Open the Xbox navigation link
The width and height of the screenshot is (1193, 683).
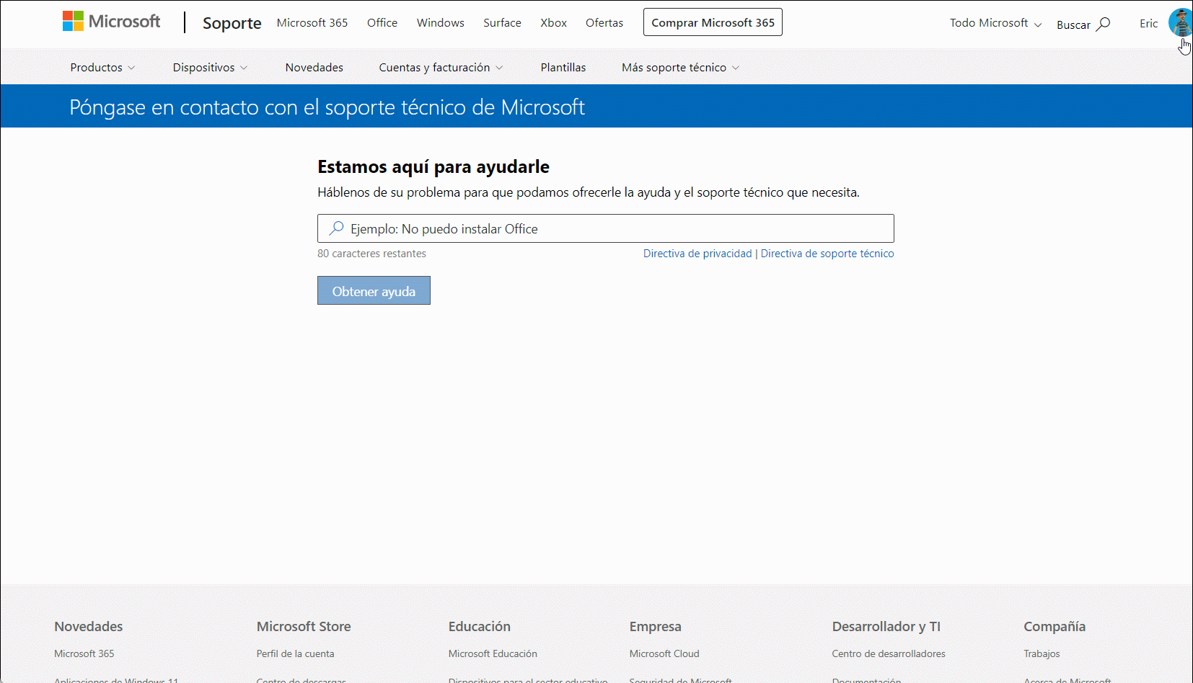[x=553, y=22]
